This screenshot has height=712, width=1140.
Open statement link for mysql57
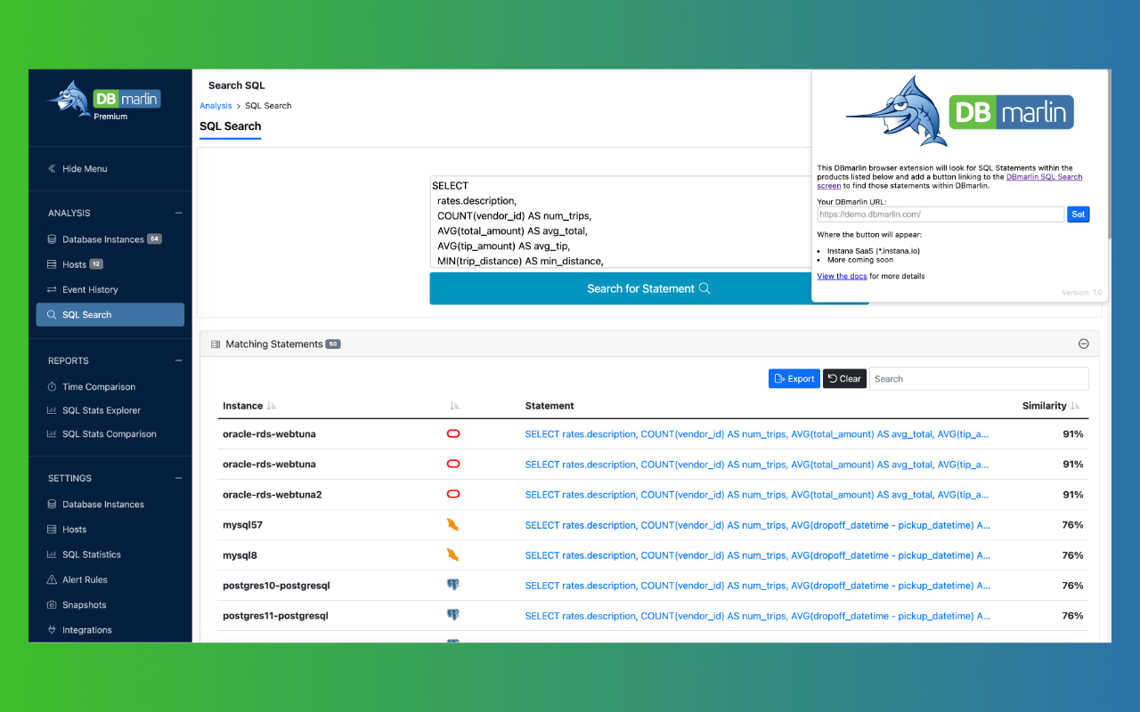coord(757,525)
